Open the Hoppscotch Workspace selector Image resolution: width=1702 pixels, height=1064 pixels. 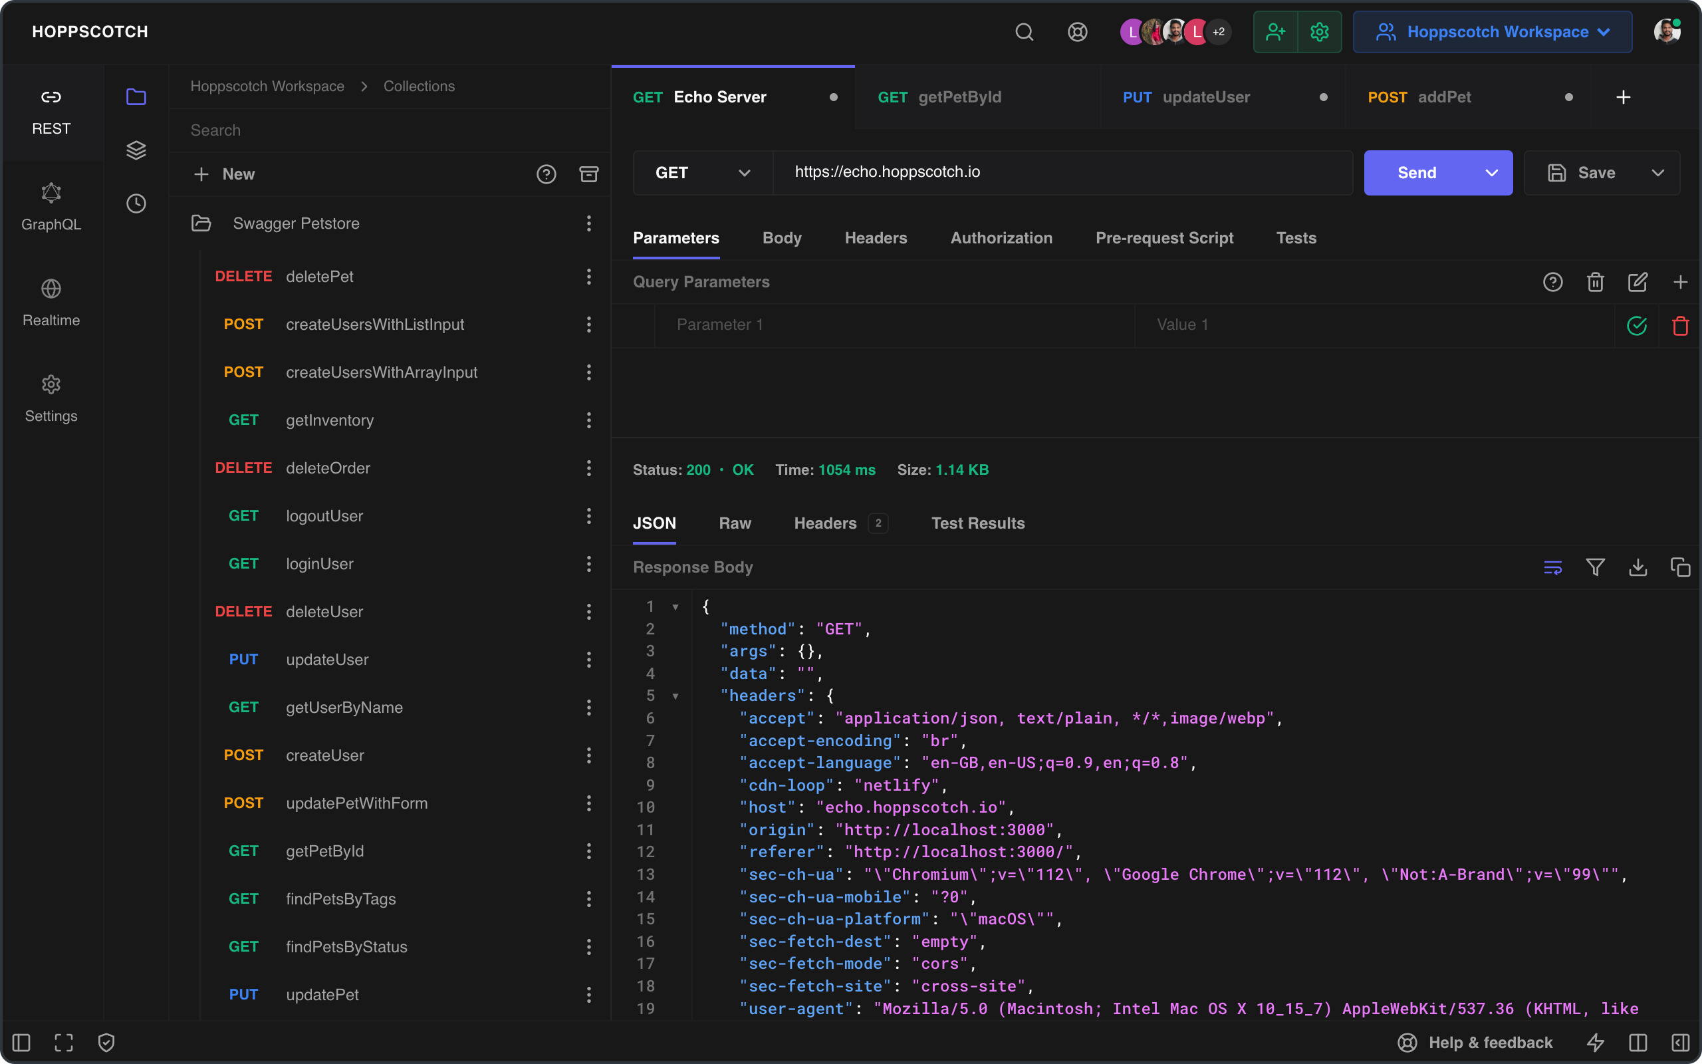(x=1493, y=32)
